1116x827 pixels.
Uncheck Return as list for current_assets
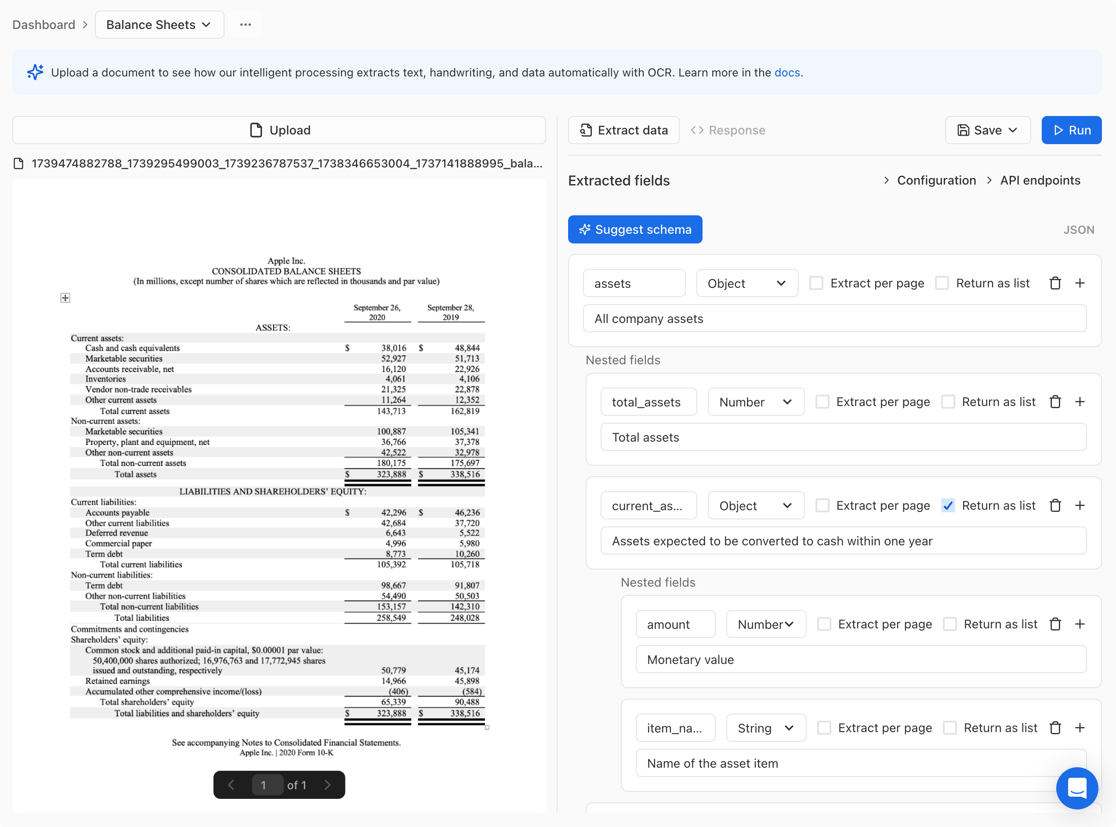coord(947,506)
